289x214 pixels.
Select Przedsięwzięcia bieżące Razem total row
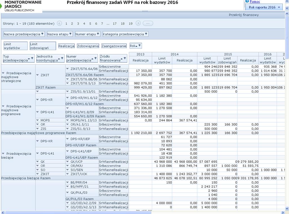coord(65,178)
